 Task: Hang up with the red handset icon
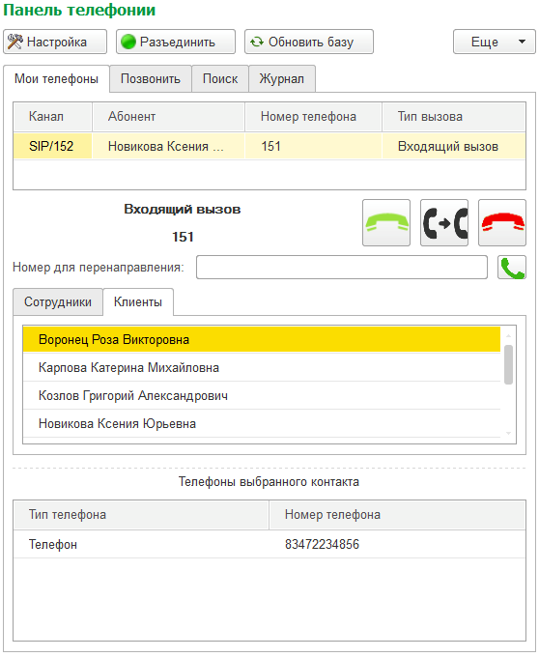pos(502,222)
